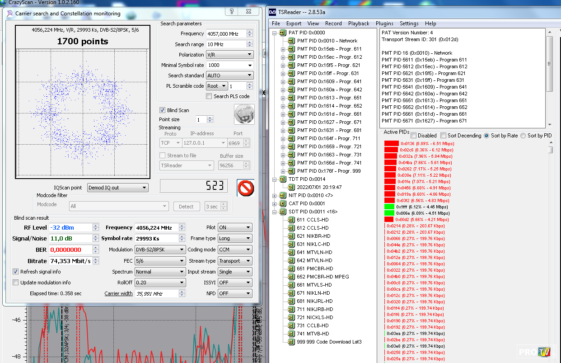Click the Carrier width link label

click(x=118, y=293)
